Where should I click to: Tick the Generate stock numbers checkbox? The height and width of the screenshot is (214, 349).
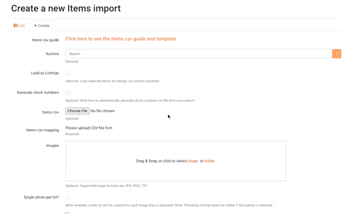pyautogui.click(x=67, y=93)
